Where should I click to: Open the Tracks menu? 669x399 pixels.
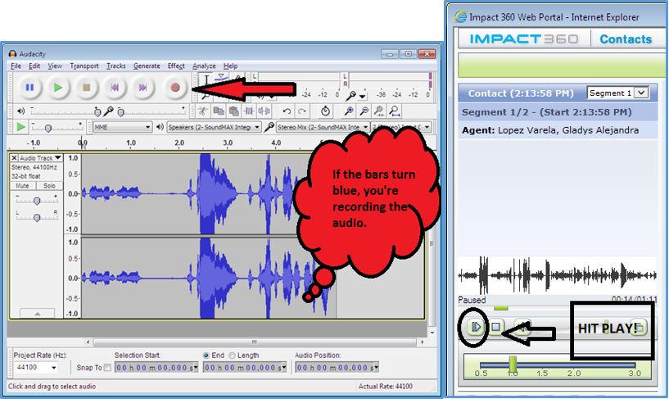coord(116,66)
